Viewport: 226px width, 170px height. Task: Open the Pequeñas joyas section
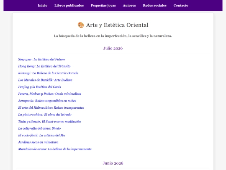[x=103, y=5]
